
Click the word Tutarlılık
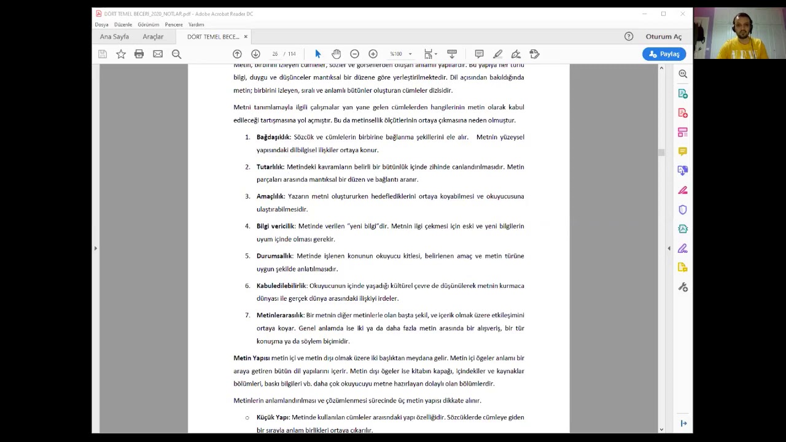click(270, 167)
